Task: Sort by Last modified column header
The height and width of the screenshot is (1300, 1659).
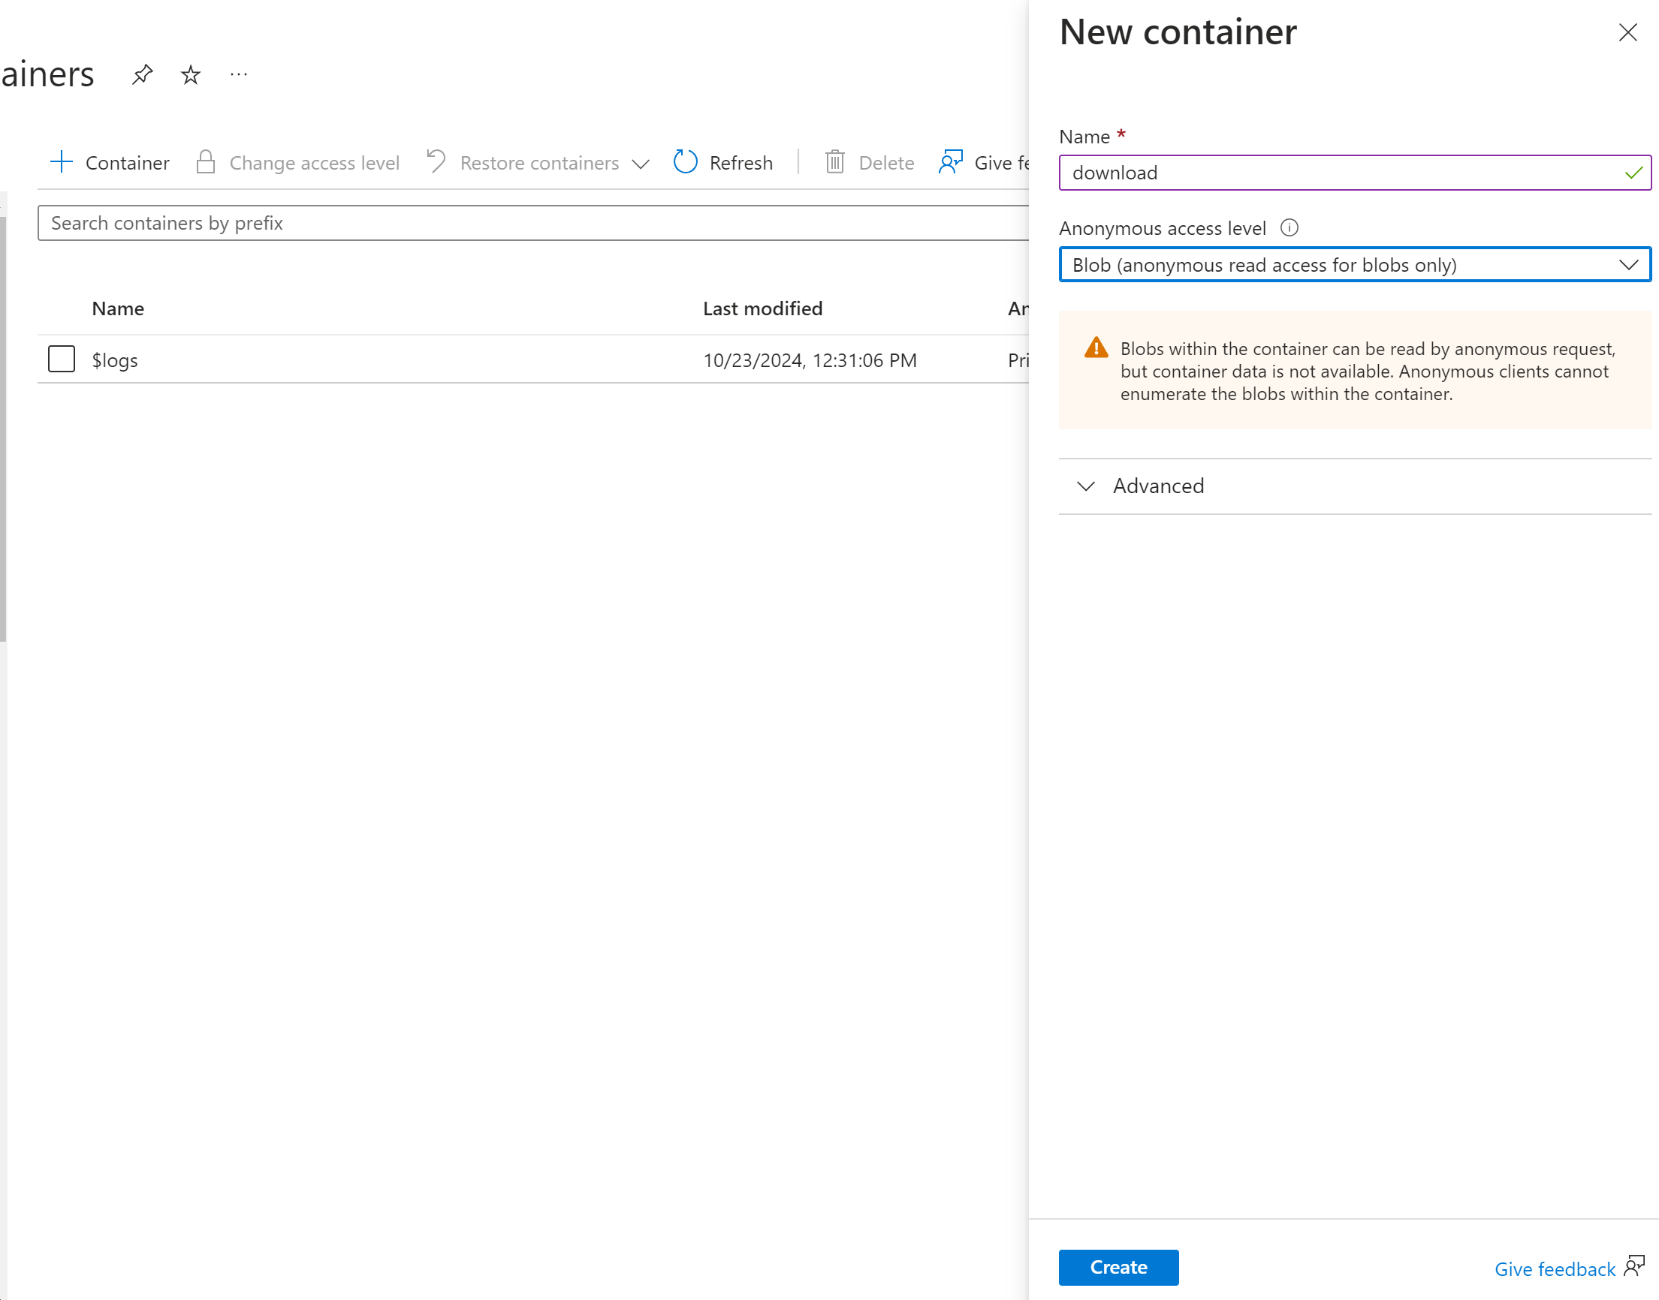Action: tap(762, 308)
